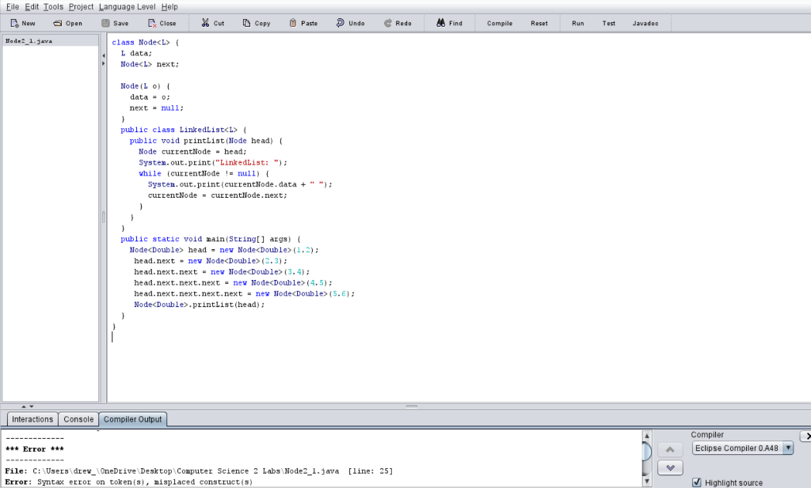This screenshot has height=488, width=811.
Task: Switch to the Console tab
Action: click(x=78, y=419)
